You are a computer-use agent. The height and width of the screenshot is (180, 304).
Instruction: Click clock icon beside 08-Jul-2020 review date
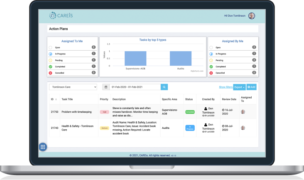click(x=223, y=126)
